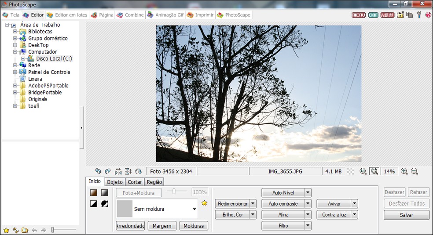Click the zoom out magnifier
Image resolution: width=433 pixels, height=235 pixels.
(414, 171)
